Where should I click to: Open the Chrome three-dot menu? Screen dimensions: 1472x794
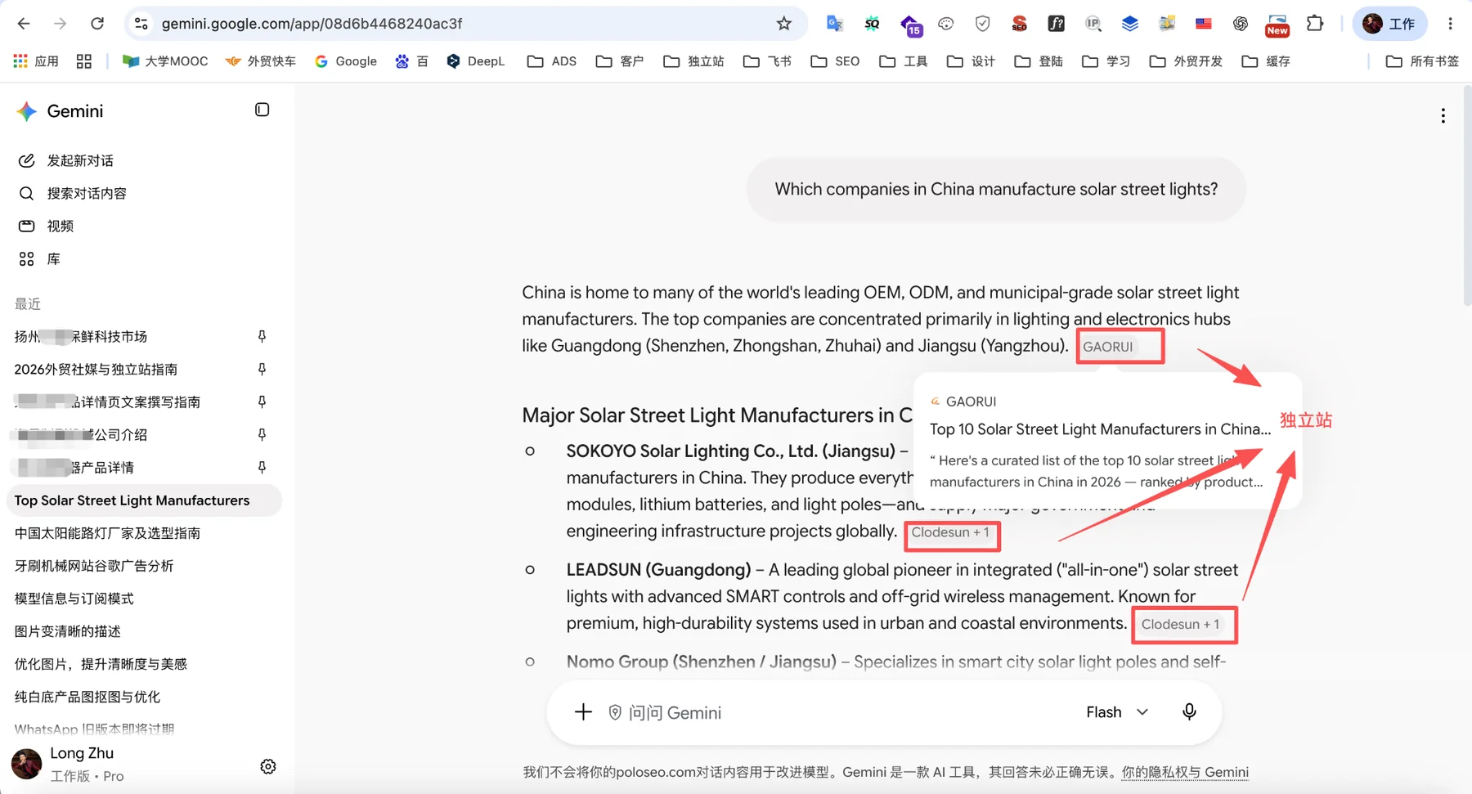tap(1450, 24)
